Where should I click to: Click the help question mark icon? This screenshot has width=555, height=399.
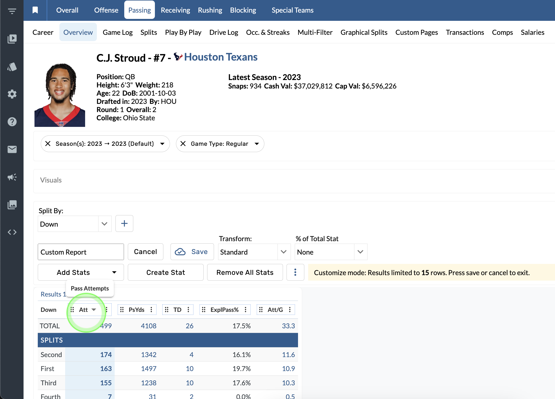pos(12,122)
